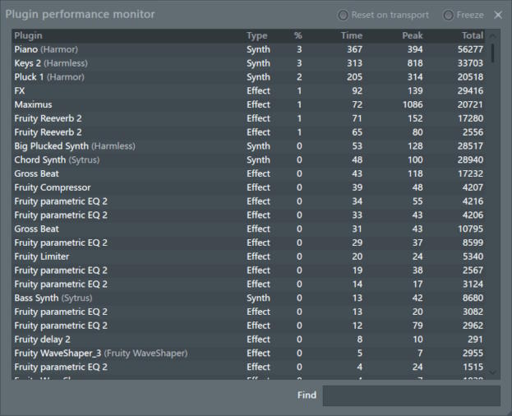Sort by the Peak column header
Image resolution: width=512 pixels, height=416 pixels.
pos(413,35)
